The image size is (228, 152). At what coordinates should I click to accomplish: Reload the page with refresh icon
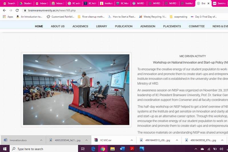[x=17, y=10]
